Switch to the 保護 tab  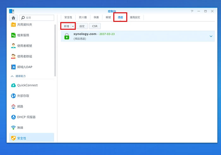tap(96, 17)
